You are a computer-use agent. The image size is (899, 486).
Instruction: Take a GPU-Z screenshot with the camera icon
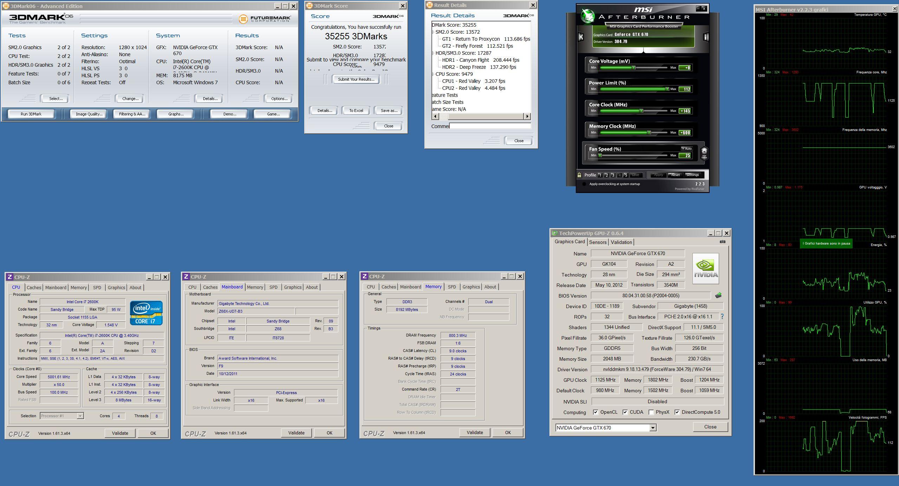coord(722,241)
